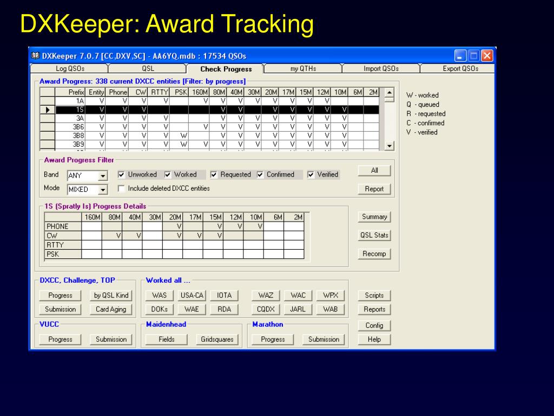
Task: Click the Reports button
Action: pos(374,309)
